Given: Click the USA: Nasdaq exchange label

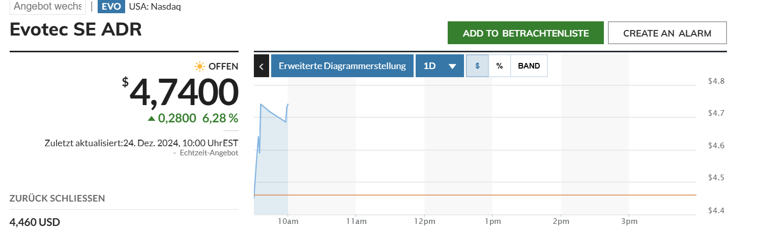Looking at the screenshot, I should point(155,7).
